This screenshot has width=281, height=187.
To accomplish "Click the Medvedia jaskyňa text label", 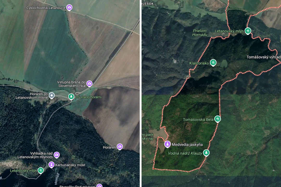I will pos(187,145).
